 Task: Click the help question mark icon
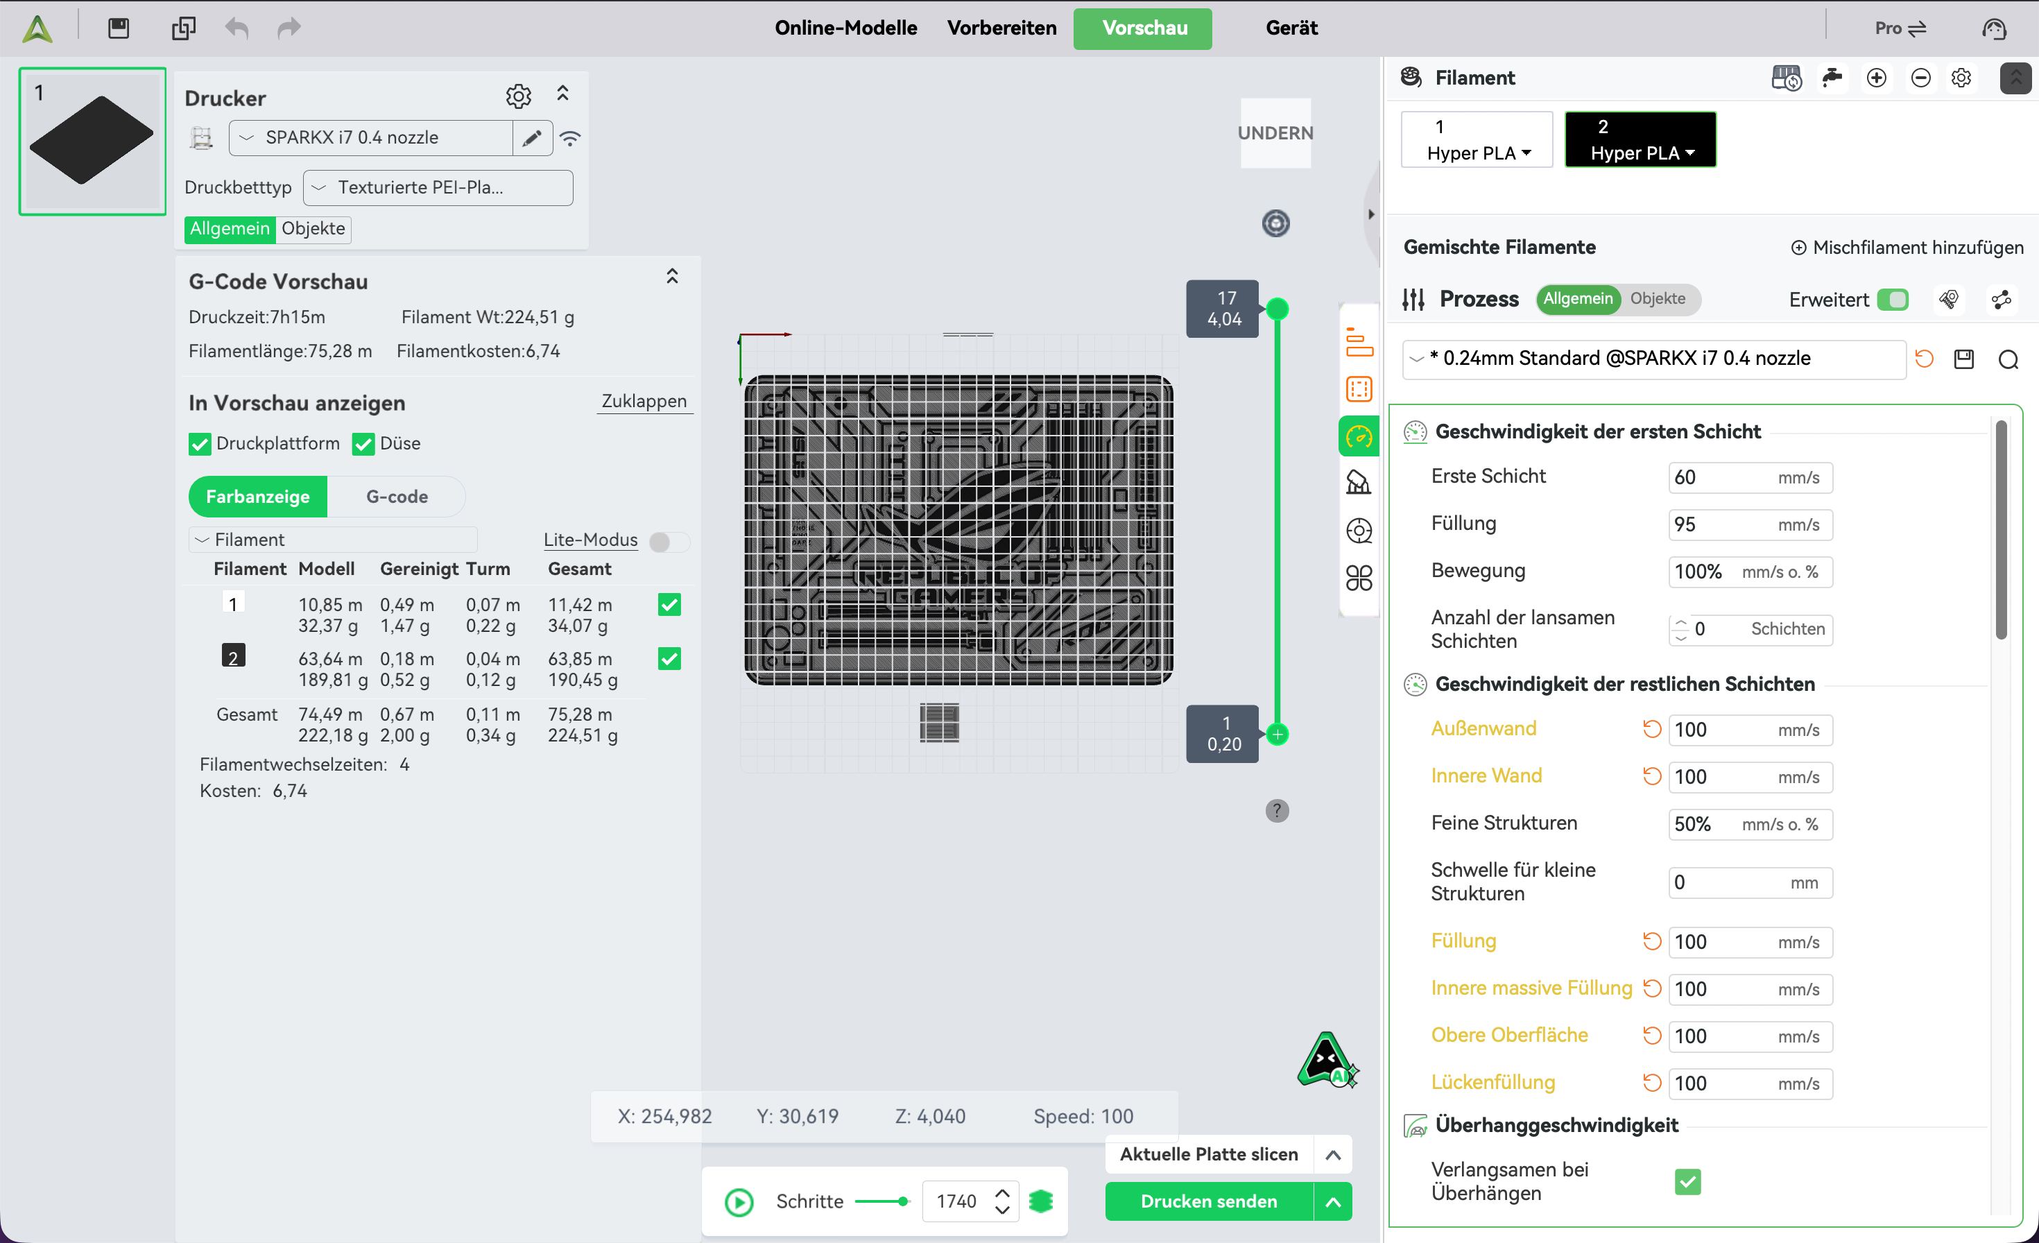(1277, 811)
